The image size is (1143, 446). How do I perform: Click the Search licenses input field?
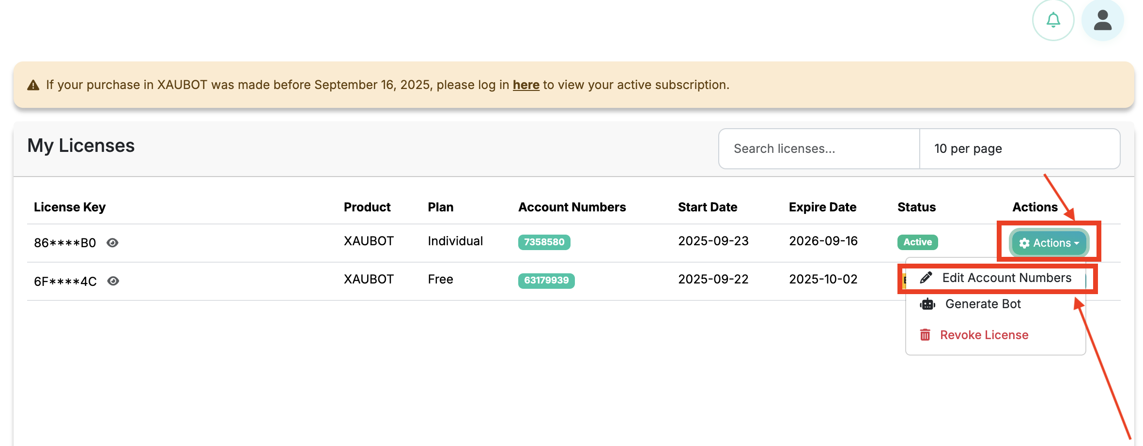pos(819,149)
